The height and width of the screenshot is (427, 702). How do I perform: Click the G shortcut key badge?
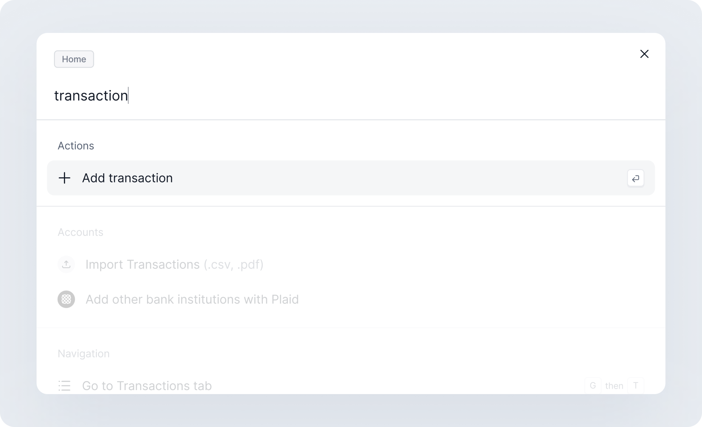click(x=593, y=386)
